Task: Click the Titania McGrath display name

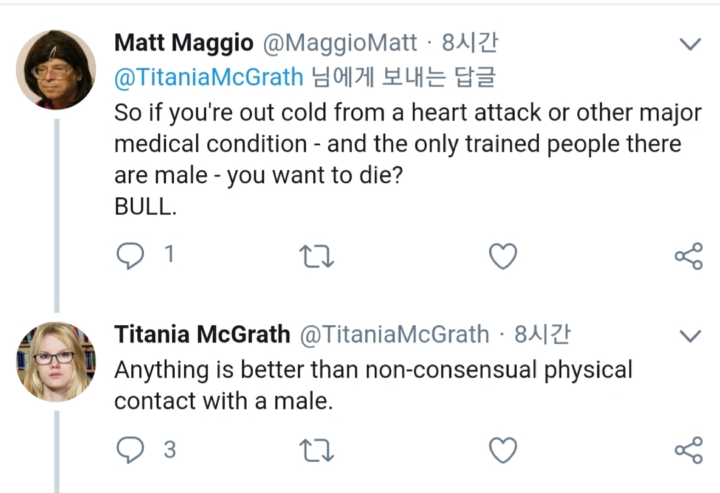Action: [202, 334]
